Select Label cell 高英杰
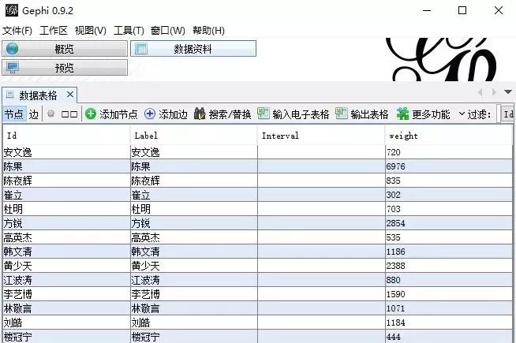Screen dimensions: 516x343 click(194, 237)
